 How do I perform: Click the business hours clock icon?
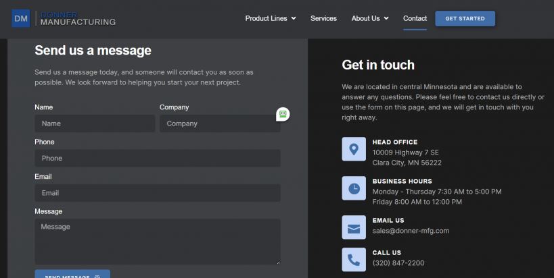pos(354,188)
